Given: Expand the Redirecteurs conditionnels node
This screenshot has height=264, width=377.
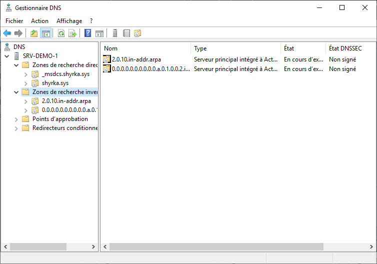Looking at the screenshot, I should click(16, 128).
